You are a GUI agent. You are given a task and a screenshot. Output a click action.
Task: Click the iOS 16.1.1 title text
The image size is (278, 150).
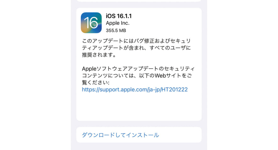click(119, 16)
